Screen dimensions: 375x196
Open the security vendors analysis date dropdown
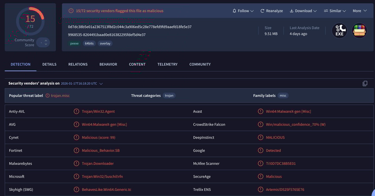pyautogui.click(x=101, y=83)
